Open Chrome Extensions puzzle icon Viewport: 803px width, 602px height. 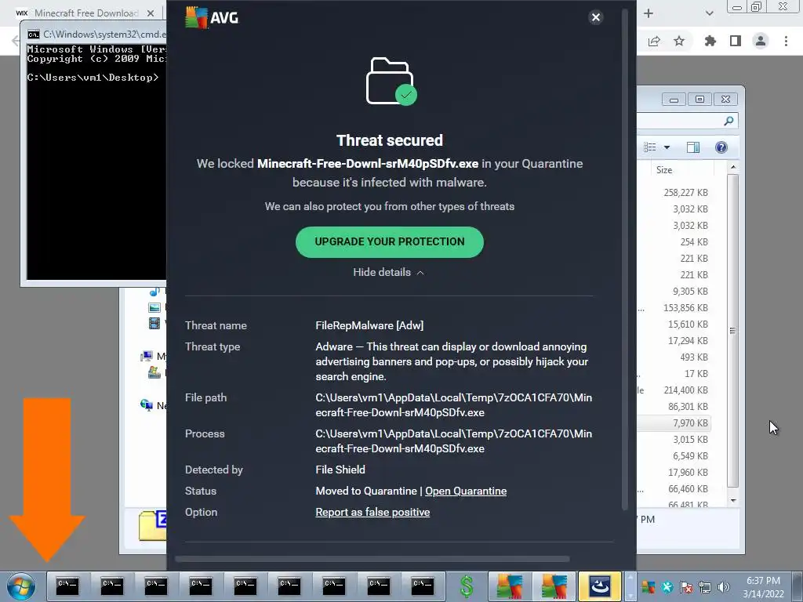click(710, 41)
